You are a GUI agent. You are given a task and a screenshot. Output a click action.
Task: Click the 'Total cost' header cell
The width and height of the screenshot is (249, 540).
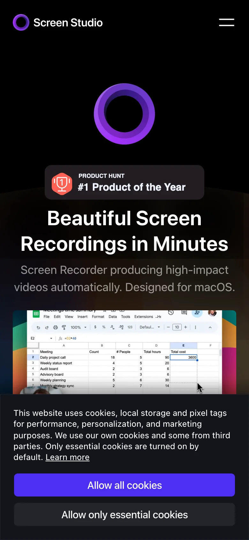coord(184,352)
